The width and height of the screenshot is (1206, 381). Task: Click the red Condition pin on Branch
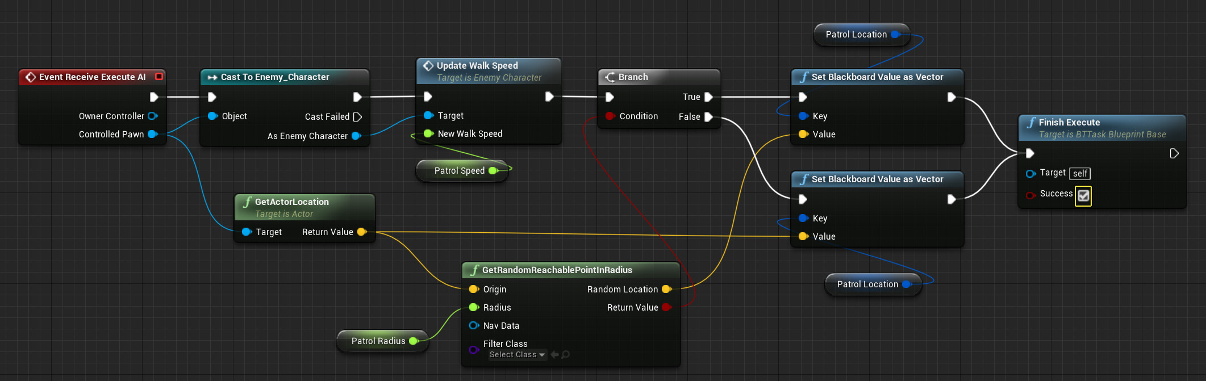(610, 116)
